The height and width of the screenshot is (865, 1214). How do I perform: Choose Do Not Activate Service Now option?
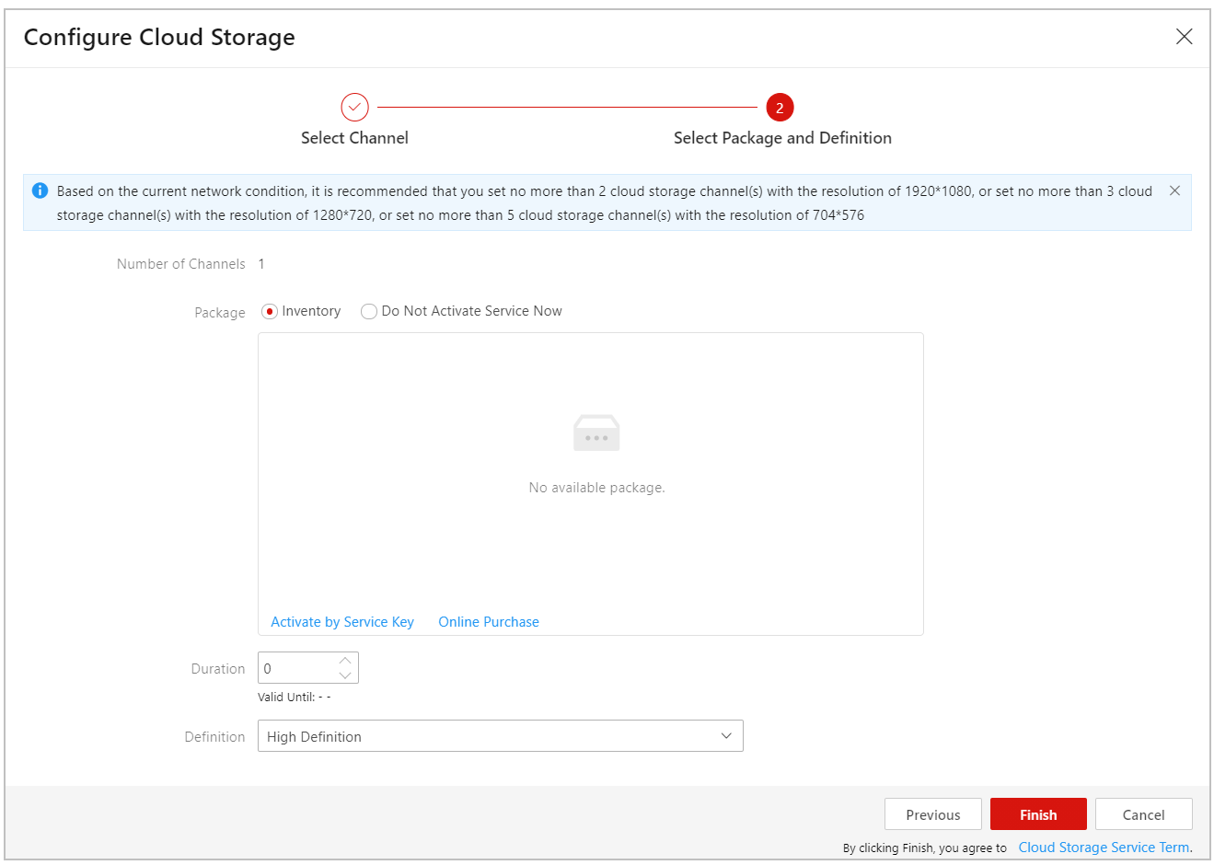coord(369,312)
